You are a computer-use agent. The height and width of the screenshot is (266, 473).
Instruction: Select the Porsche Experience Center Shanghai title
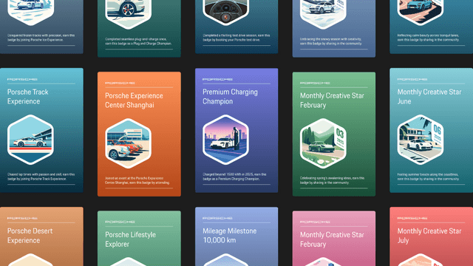tap(134, 100)
